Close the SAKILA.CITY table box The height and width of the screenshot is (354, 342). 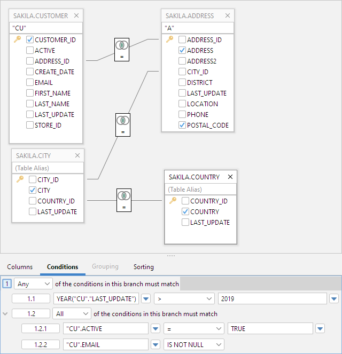tap(77, 155)
